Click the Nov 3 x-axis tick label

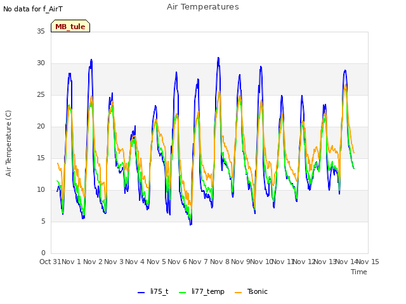point(114,262)
